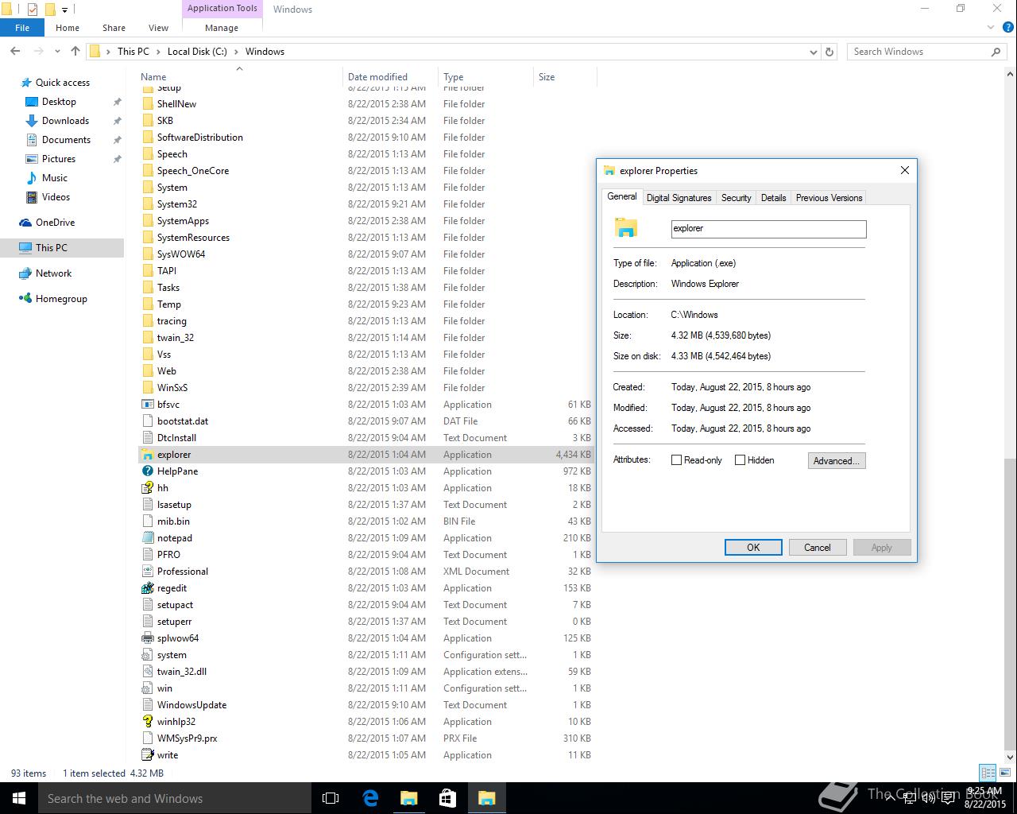Viewport: 1017px width, 814px height.
Task: Launch Microsoft Edge from taskbar
Action: [370, 798]
